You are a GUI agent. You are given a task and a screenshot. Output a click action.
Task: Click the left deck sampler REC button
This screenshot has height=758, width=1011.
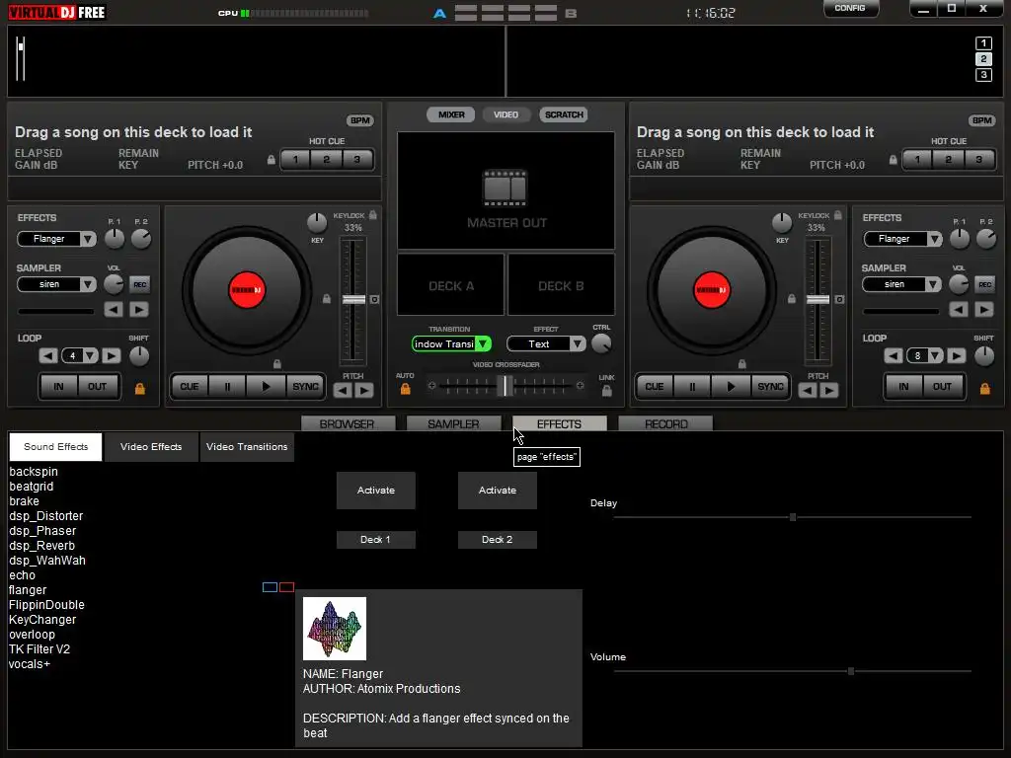139,284
